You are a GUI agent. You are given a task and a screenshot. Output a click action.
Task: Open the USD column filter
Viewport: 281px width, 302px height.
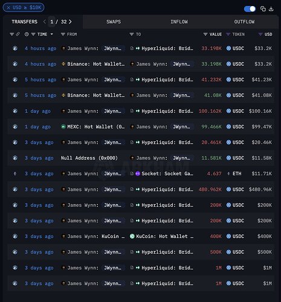click(x=260, y=34)
